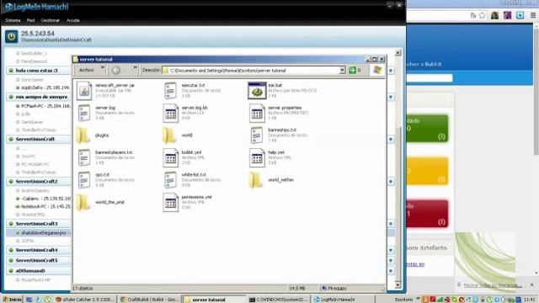Switch to CraftBukkit taskbar window
This screenshot has height=303, width=539.
coord(150,300)
